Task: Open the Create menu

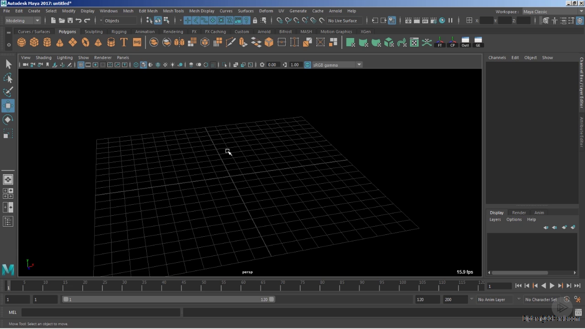Action: 34,11
